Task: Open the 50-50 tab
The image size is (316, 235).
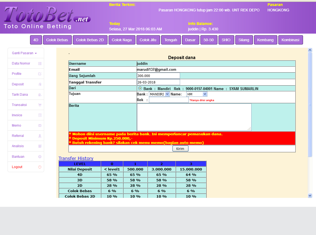Action: click(209, 40)
